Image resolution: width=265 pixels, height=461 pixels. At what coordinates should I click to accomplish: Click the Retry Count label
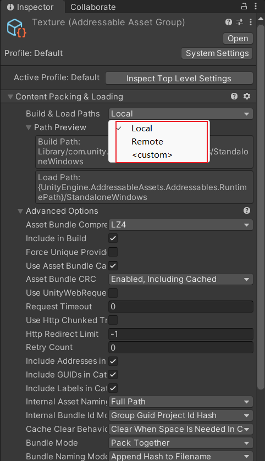pyautogui.click(x=49, y=347)
